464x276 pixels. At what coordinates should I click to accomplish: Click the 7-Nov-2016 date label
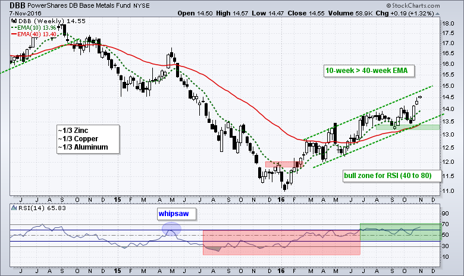pos(25,13)
